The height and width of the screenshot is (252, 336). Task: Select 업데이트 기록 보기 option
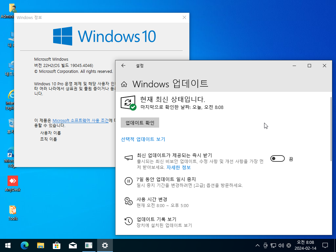(156, 219)
